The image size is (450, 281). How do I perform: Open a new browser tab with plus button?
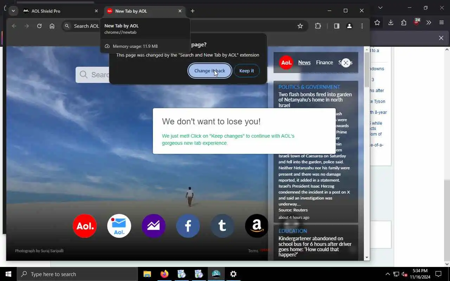coord(192,11)
